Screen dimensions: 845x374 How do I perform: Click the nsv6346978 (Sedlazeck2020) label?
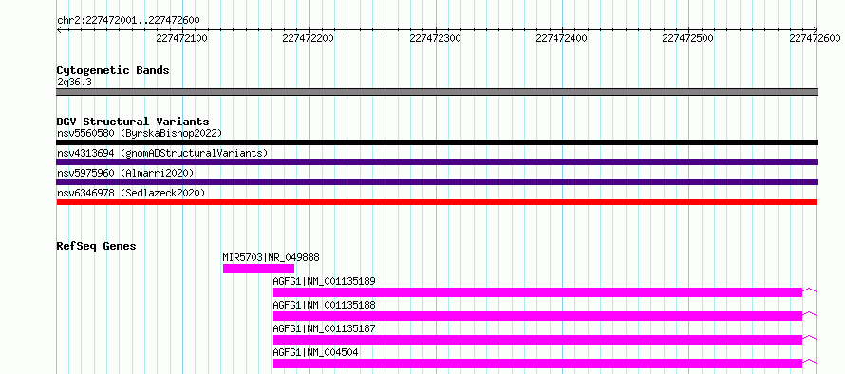pos(131,193)
